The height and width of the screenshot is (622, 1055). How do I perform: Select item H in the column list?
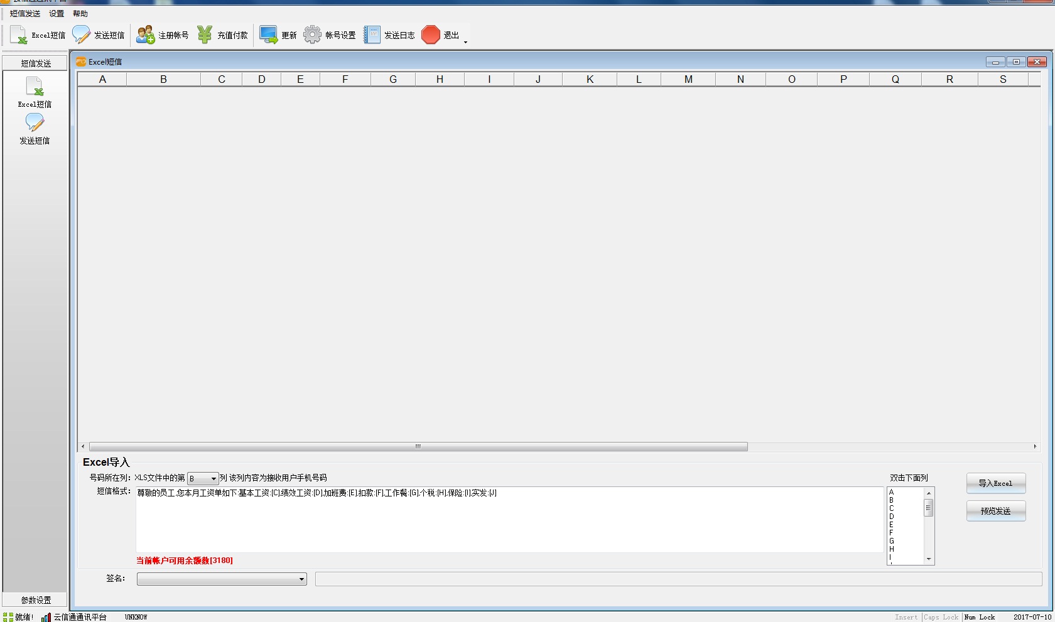(891, 549)
